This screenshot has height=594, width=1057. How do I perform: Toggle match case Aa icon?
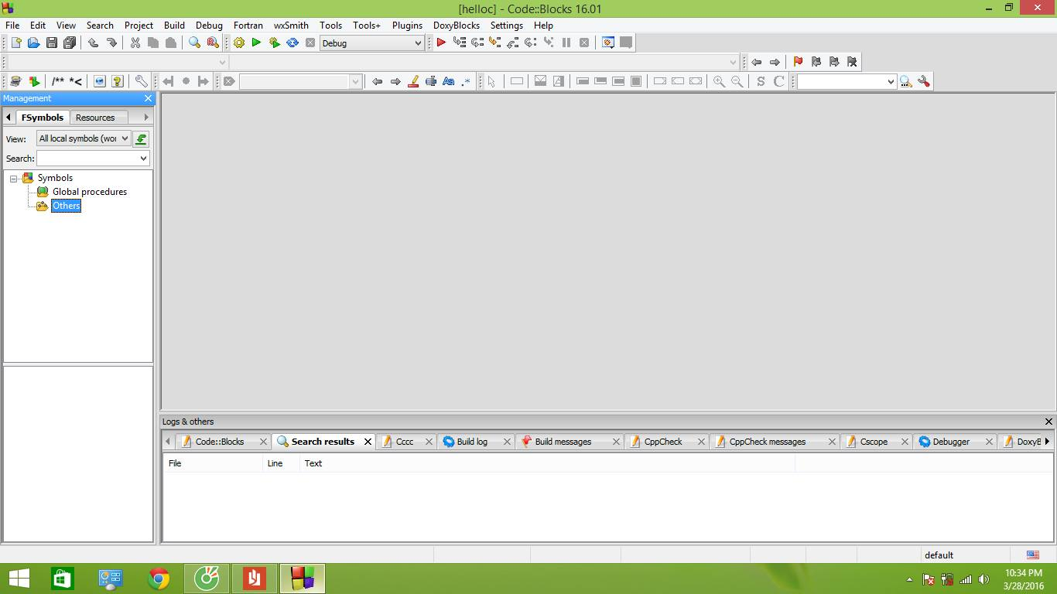pyautogui.click(x=449, y=81)
